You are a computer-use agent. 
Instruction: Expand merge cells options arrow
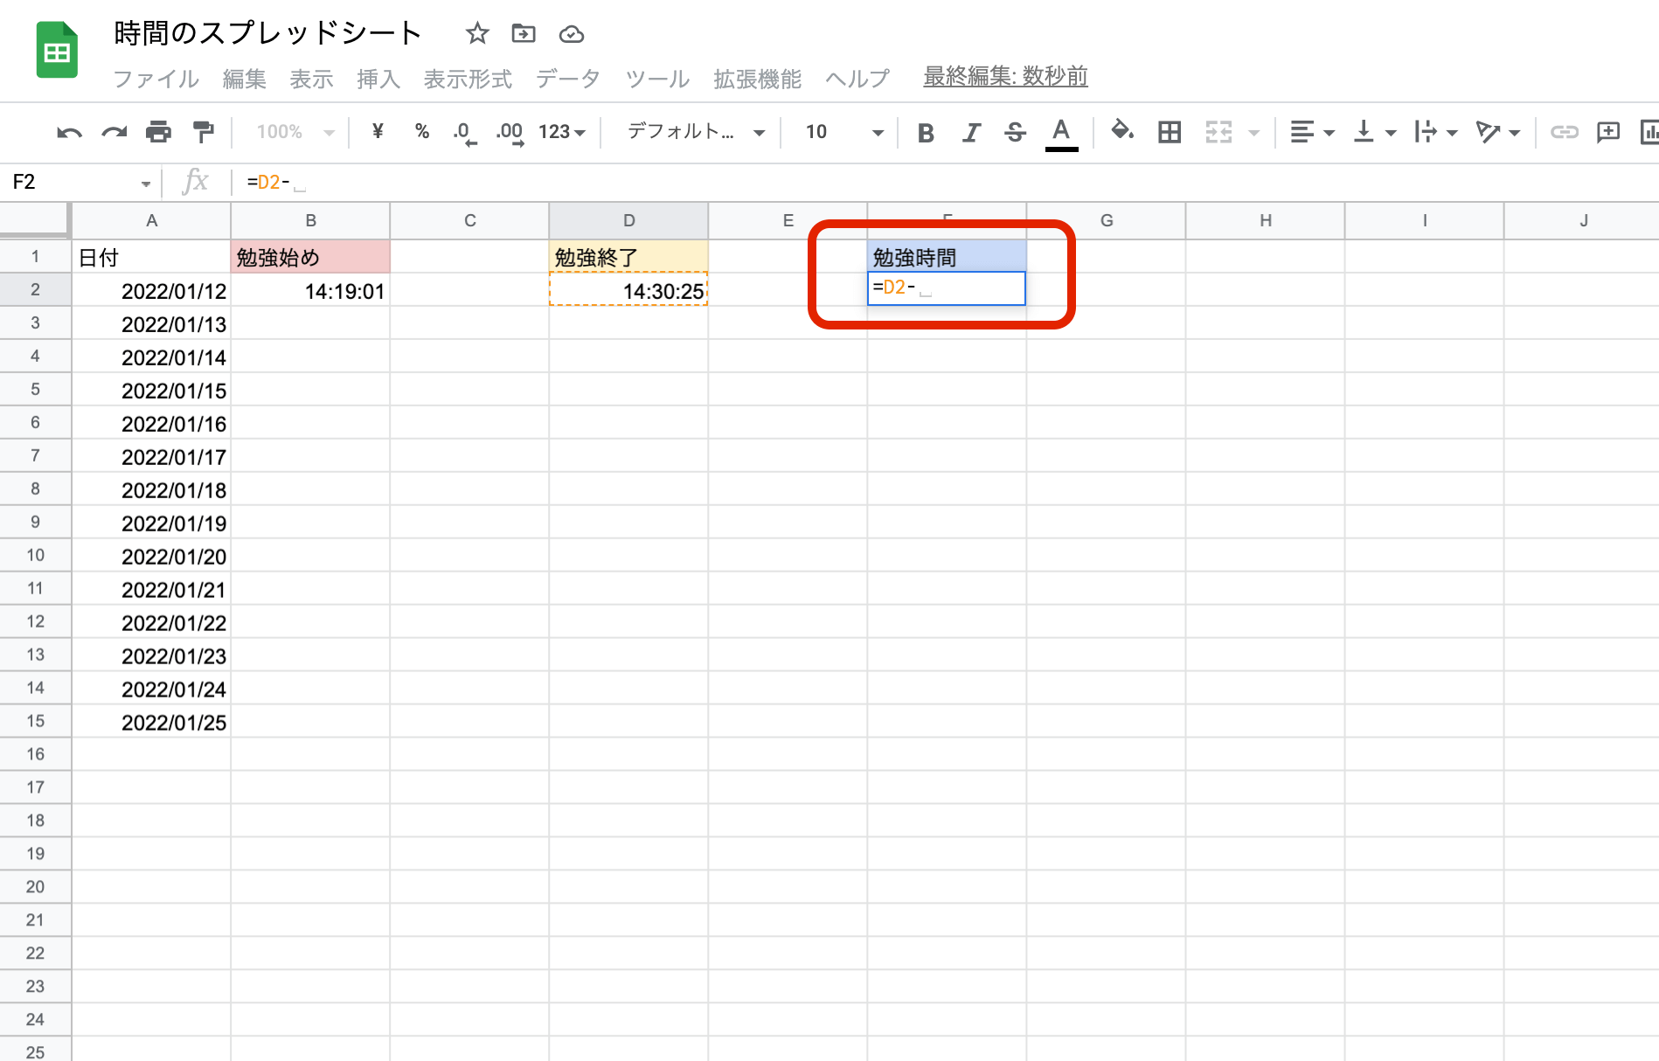(x=1253, y=133)
